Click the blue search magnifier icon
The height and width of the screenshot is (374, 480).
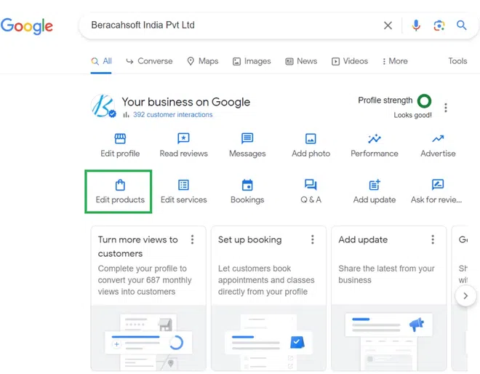pos(462,25)
